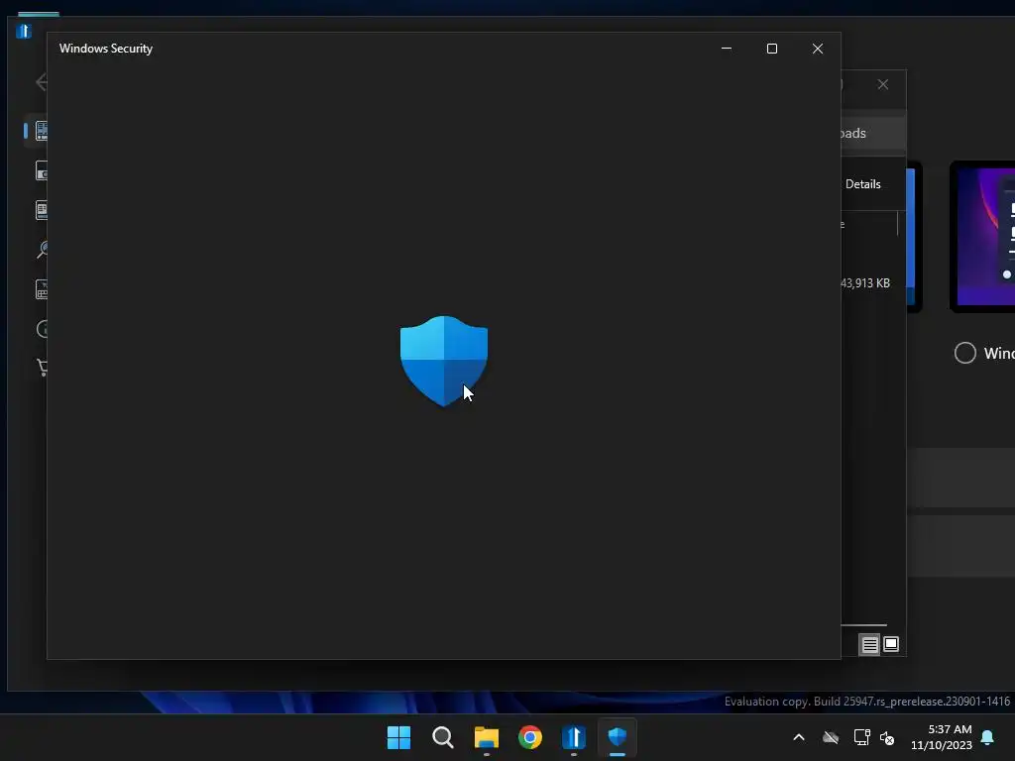Show hidden system tray icons

coord(799,737)
